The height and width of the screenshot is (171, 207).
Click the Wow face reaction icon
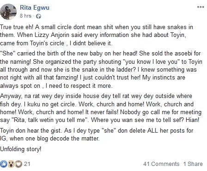point(11,164)
